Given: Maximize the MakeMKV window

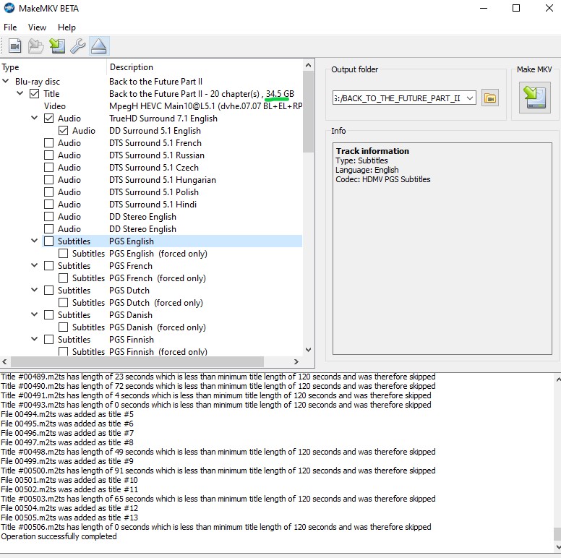Looking at the screenshot, I should pyautogui.click(x=516, y=8).
